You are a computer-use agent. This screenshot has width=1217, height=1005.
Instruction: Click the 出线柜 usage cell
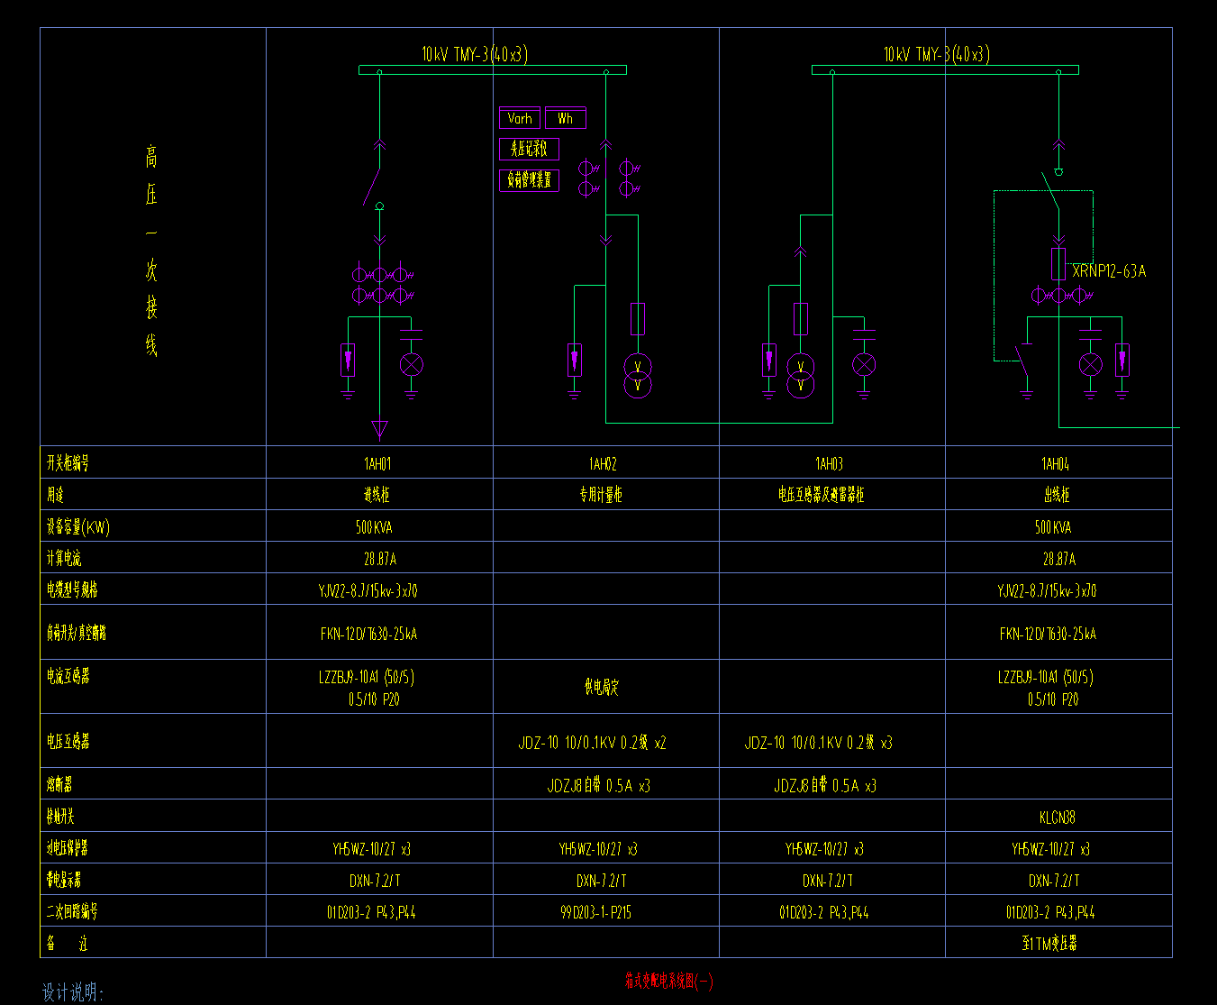pos(1058,496)
